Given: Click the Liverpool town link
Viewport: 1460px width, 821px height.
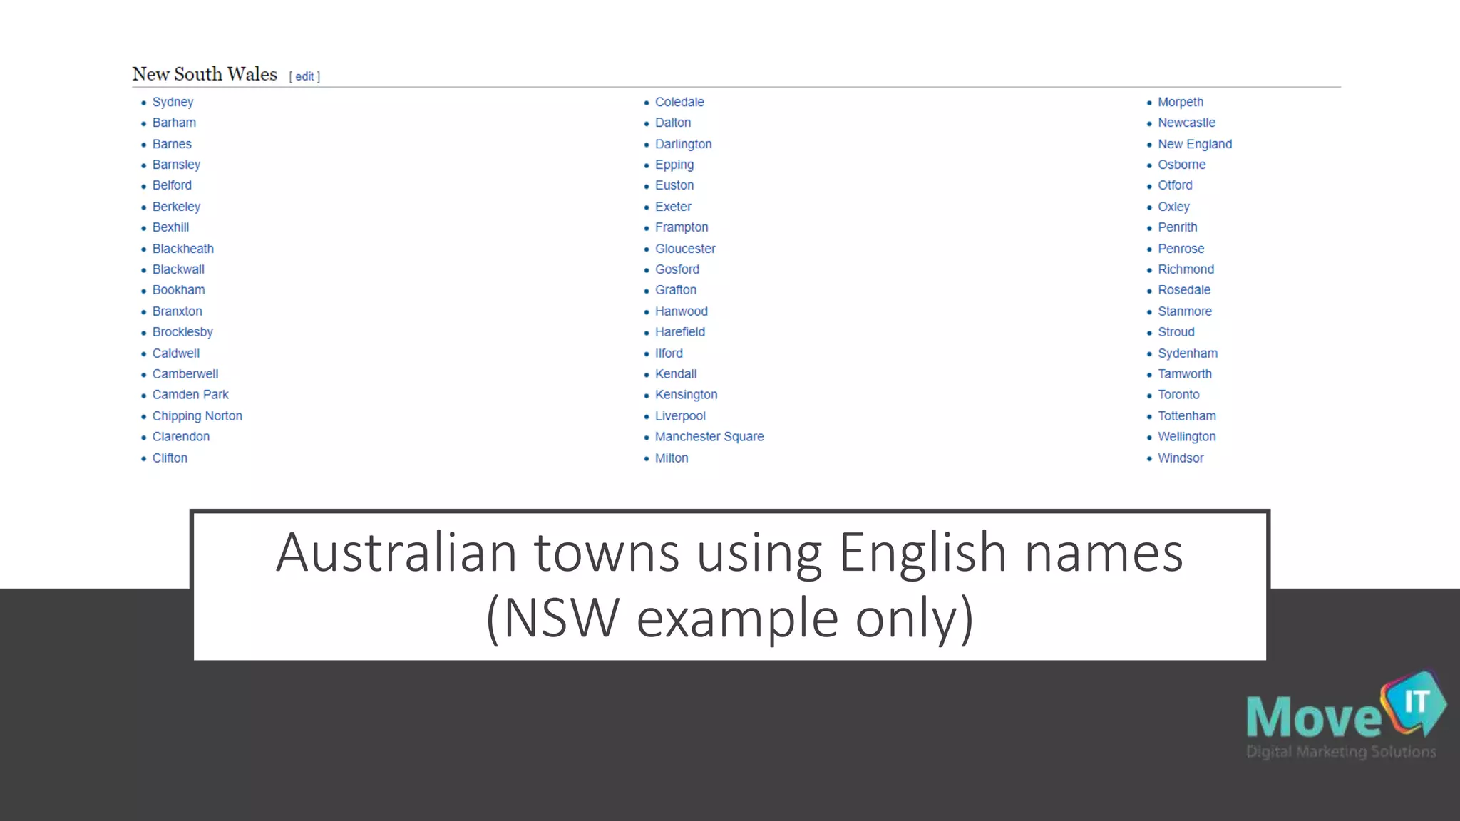Looking at the screenshot, I should 679,415.
